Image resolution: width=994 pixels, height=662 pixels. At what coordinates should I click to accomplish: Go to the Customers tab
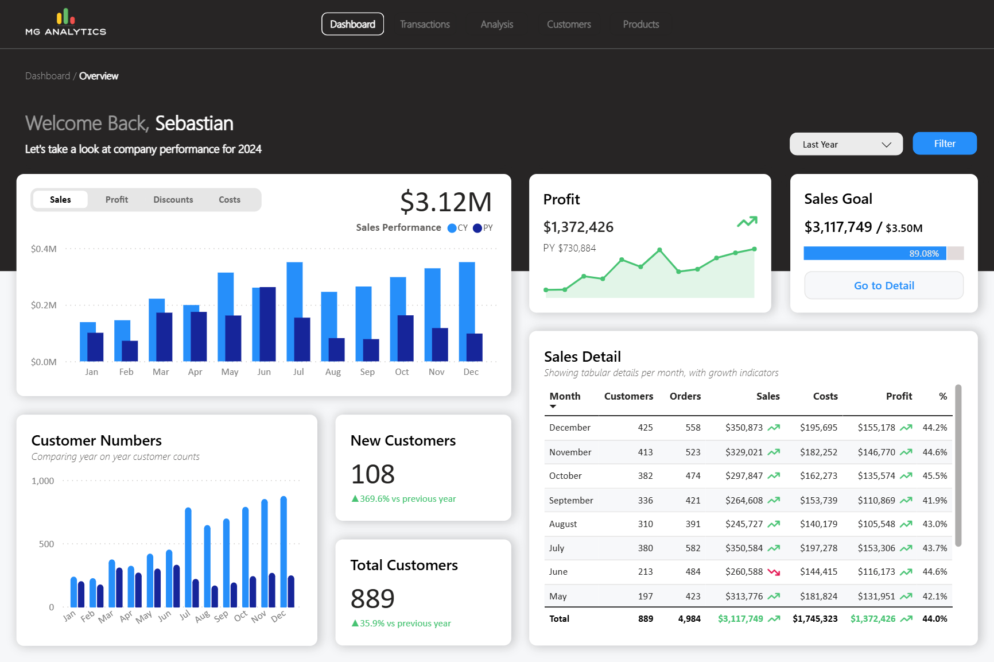pos(568,24)
